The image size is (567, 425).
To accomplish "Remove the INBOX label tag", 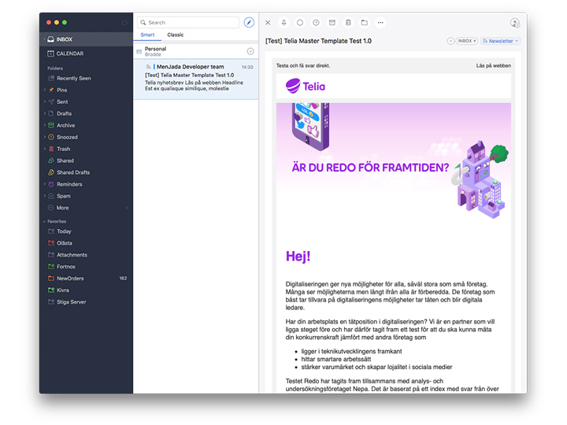I will [475, 41].
